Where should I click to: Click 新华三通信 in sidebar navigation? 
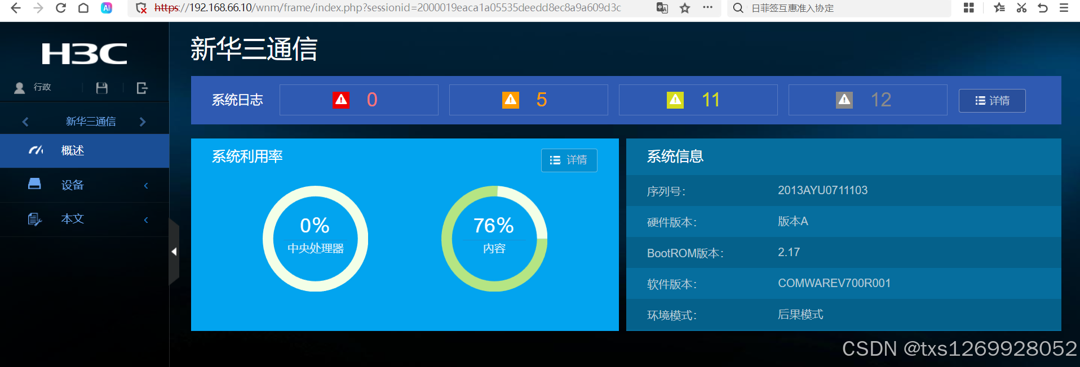pos(91,122)
